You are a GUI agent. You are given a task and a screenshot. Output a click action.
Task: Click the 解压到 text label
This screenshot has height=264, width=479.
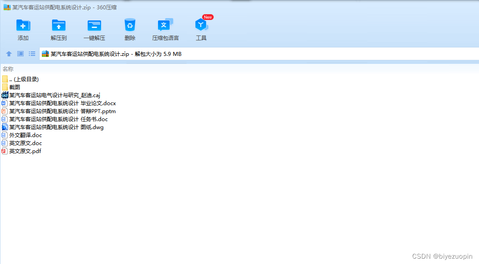(x=59, y=38)
